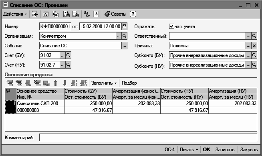This screenshot has height=156, width=262.
Task: Open the Ответственный selection ellipsis button
Action: [248, 36]
